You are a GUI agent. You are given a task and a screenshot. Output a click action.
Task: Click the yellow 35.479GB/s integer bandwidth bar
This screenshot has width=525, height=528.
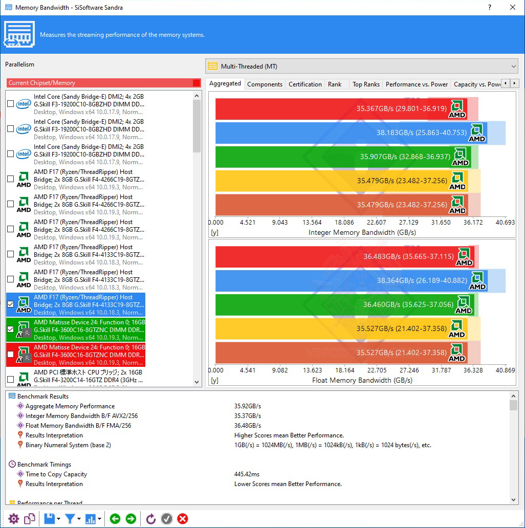click(x=342, y=181)
